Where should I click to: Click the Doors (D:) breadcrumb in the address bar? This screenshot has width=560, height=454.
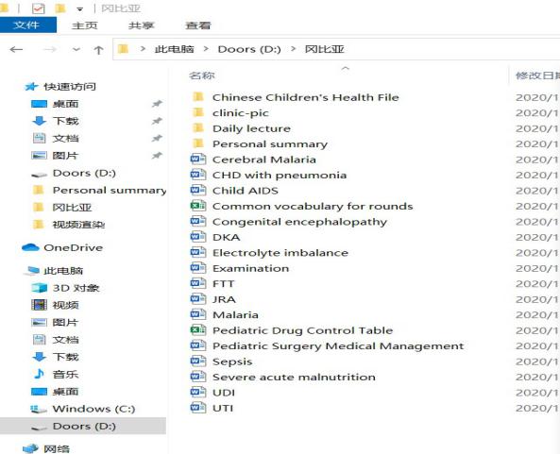click(249, 49)
